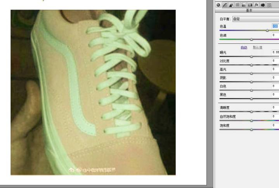This screenshot has height=188, width=279.
Task: Click the 曝光 exposure slider handle
Action: pyautogui.click(x=251, y=57)
